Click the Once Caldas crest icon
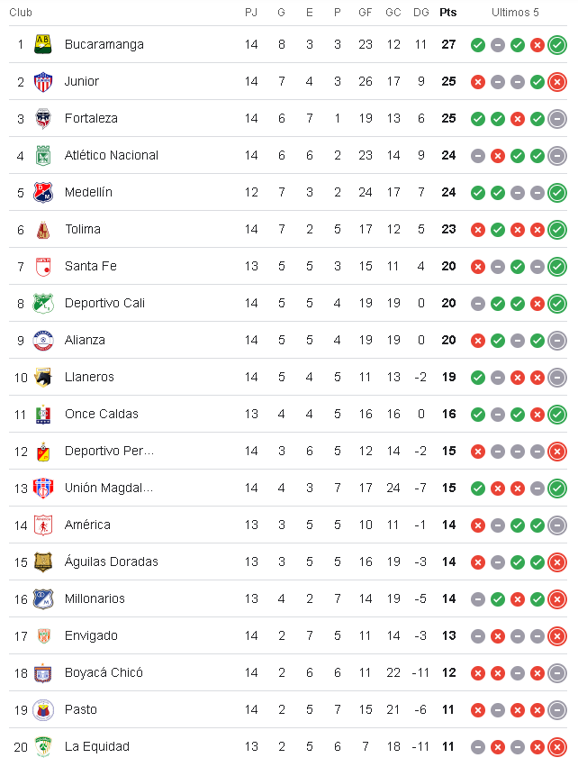 (x=43, y=414)
